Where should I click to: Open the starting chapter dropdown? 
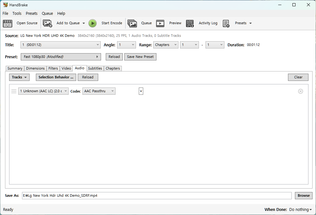pos(189,45)
